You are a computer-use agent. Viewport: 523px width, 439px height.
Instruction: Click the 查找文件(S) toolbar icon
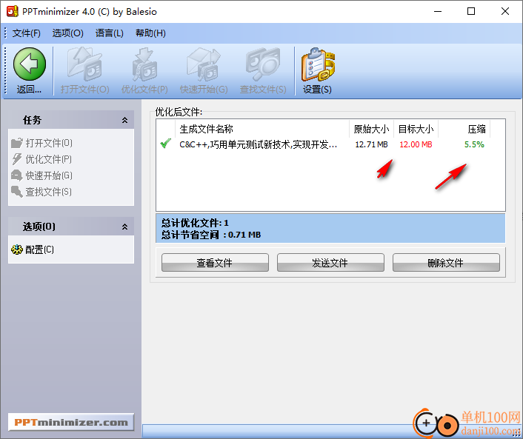tap(263, 64)
